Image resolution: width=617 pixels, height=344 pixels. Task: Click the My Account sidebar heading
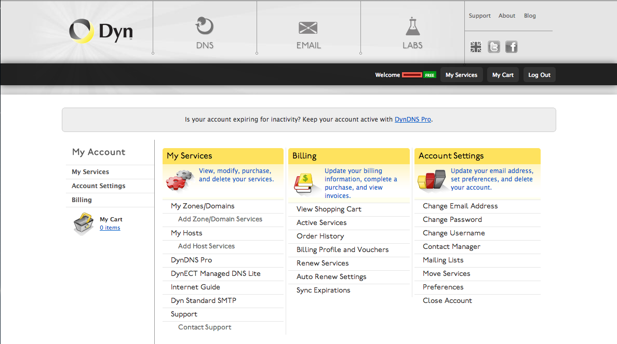click(x=99, y=152)
